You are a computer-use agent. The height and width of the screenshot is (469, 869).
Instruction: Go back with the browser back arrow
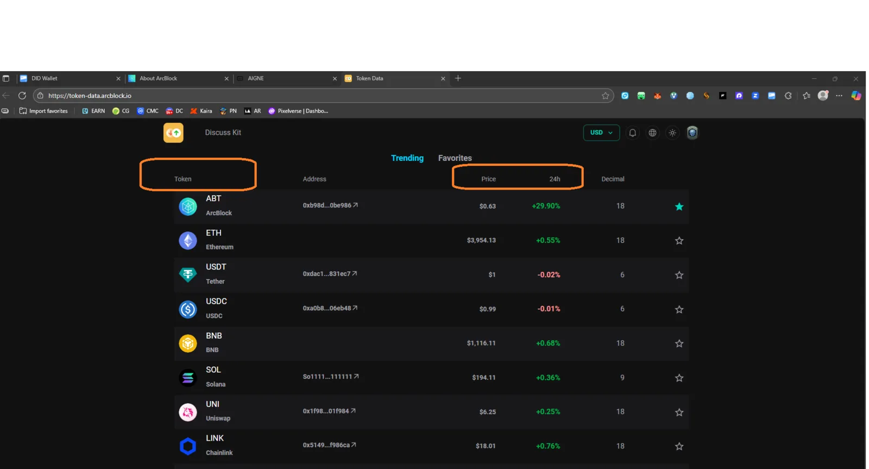pyautogui.click(x=6, y=96)
